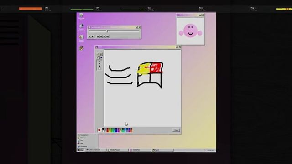Switch to DesktopPet on the taskbar
Image resolution: width=292 pixels, height=164 pixels.
(x=140, y=150)
